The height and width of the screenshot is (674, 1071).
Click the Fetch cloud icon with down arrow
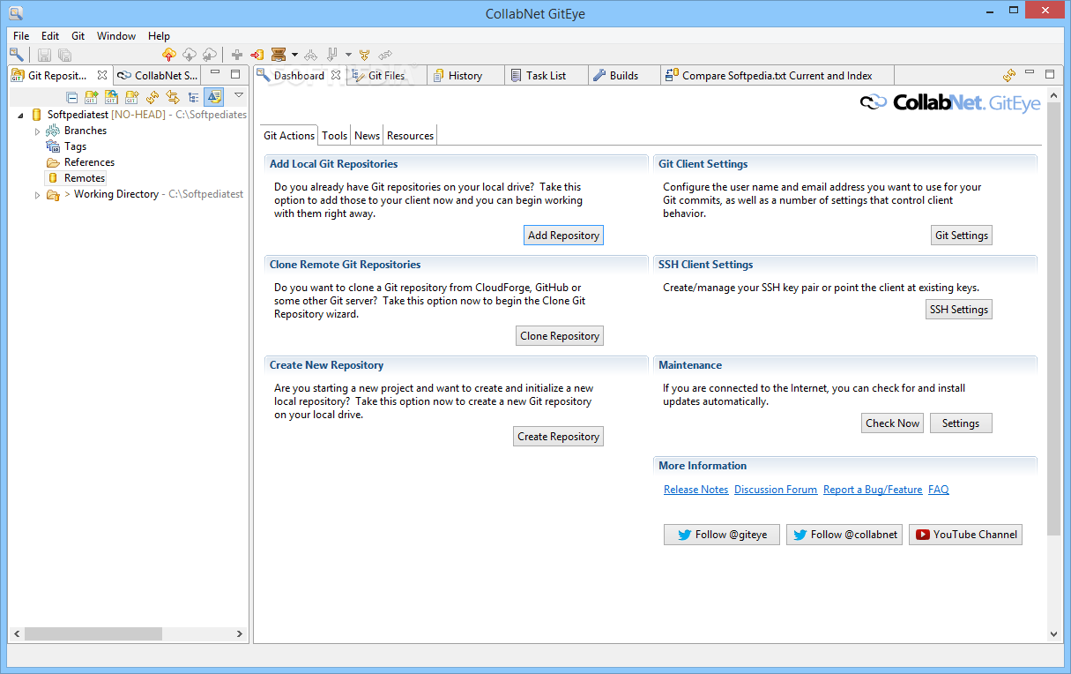190,55
